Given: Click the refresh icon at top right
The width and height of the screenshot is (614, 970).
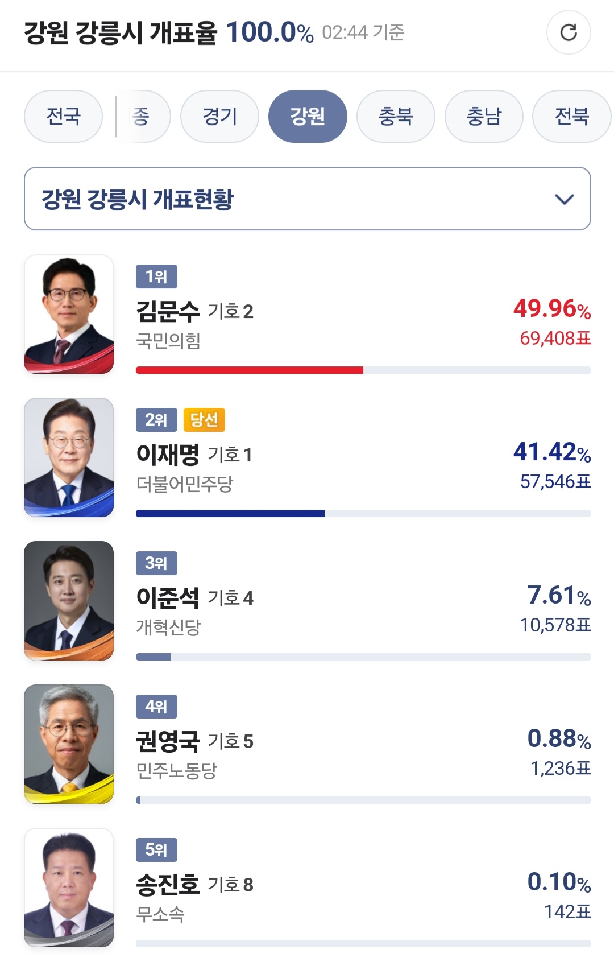Looking at the screenshot, I should (569, 32).
